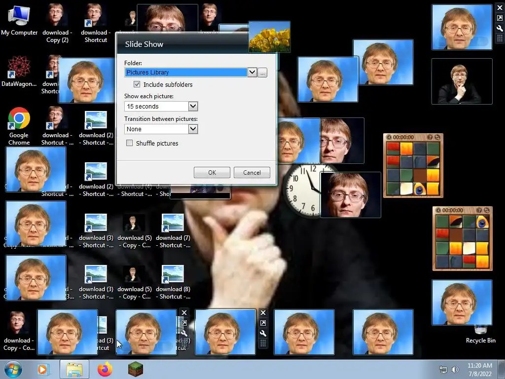
Task: Open the Folder dropdown showing Pictures Library
Action: (252, 72)
